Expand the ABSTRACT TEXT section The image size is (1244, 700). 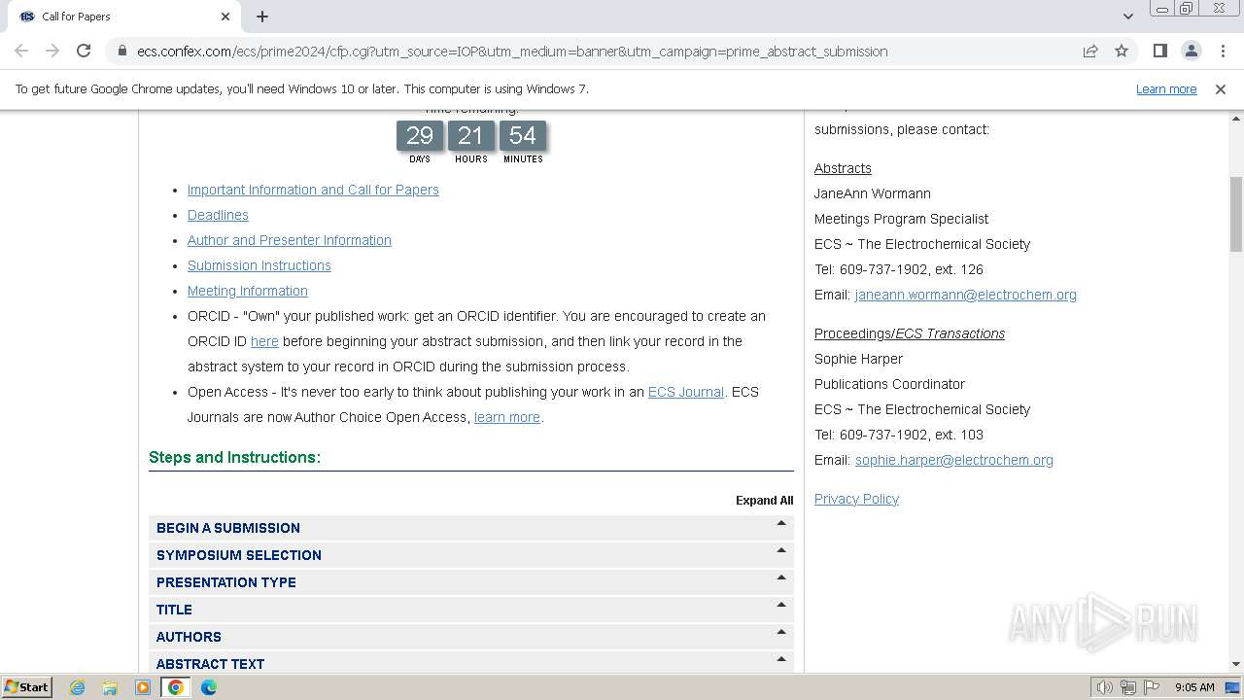471,662
